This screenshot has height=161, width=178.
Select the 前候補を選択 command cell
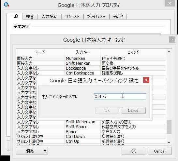[133, 141]
